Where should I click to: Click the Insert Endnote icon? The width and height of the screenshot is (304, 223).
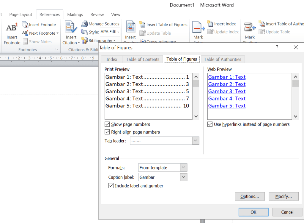[25, 25]
